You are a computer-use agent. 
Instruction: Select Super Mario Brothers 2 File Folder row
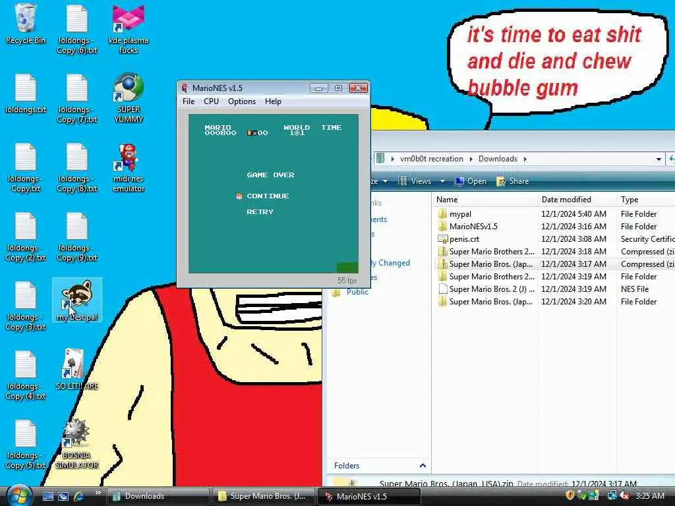click(x=555, y=277)
